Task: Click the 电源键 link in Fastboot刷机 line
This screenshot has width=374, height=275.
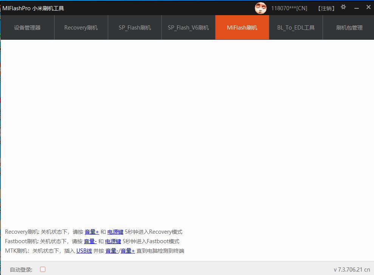Action: 113,241
